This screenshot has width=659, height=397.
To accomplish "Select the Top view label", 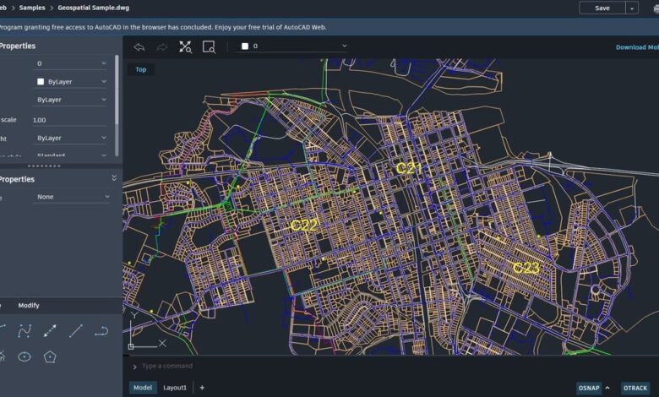I will click(x=141, y=69).
